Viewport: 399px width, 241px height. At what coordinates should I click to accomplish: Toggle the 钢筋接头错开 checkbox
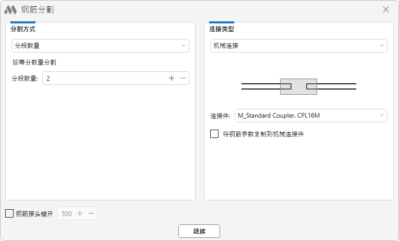[x=9, y=213]
